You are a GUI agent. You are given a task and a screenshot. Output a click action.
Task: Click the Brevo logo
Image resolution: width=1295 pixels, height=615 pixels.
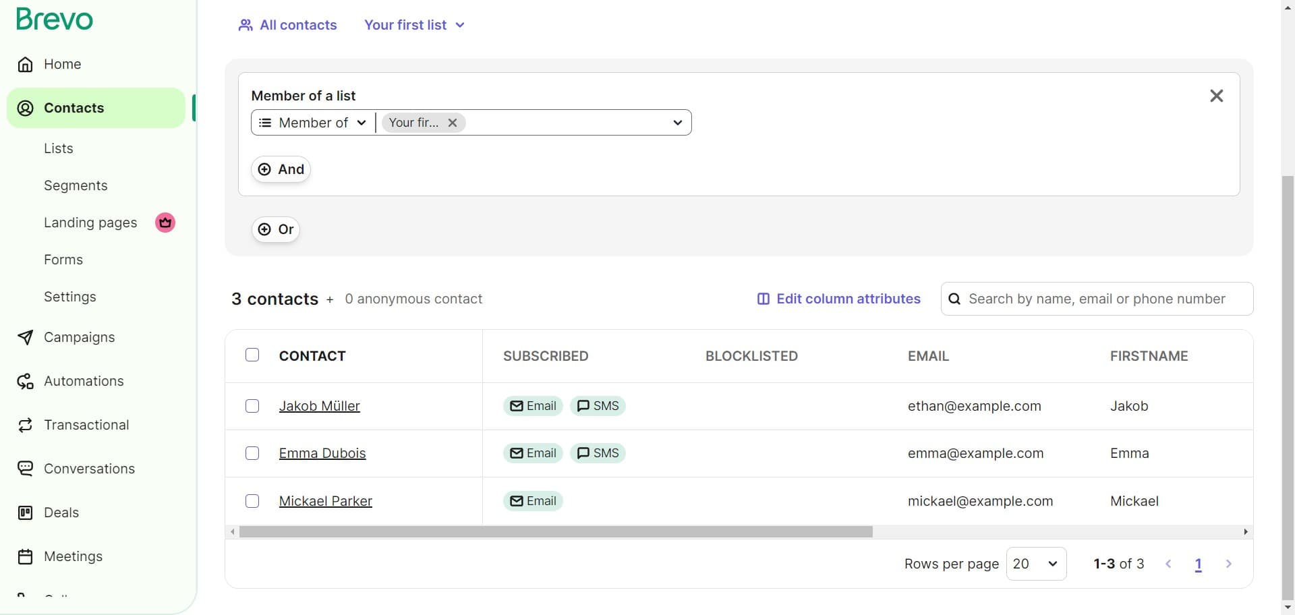tap(55, 19)
